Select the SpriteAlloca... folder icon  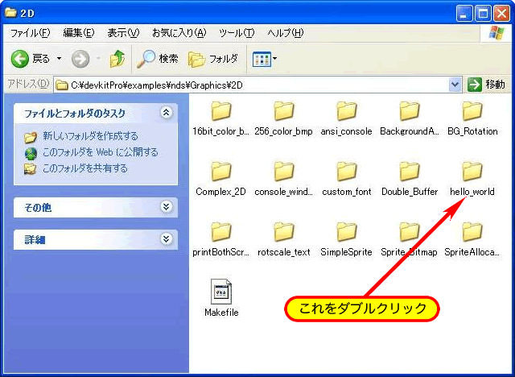tap(472, 232)
